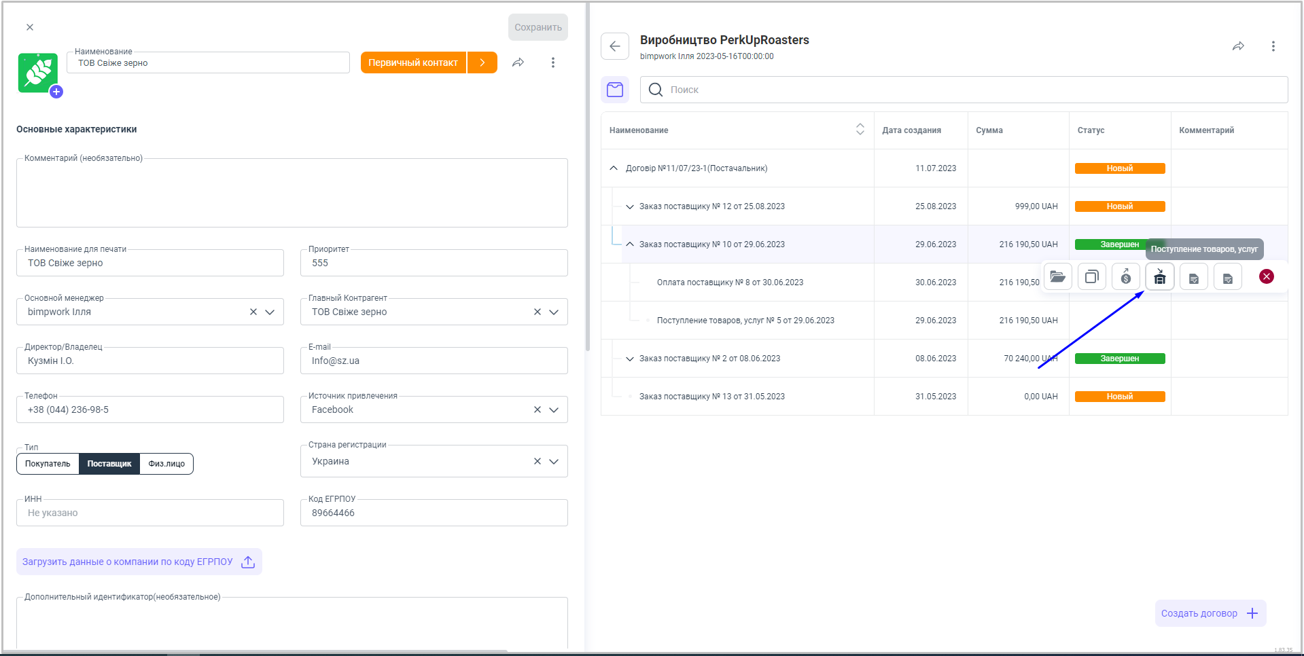Click the supplier payment dollar icon

click(1125, 276)
